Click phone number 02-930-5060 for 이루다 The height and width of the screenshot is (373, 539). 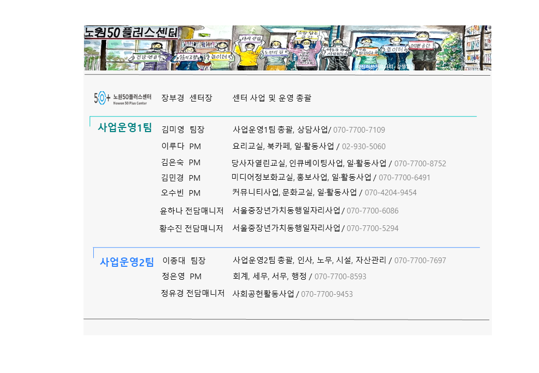click(363, 147)
